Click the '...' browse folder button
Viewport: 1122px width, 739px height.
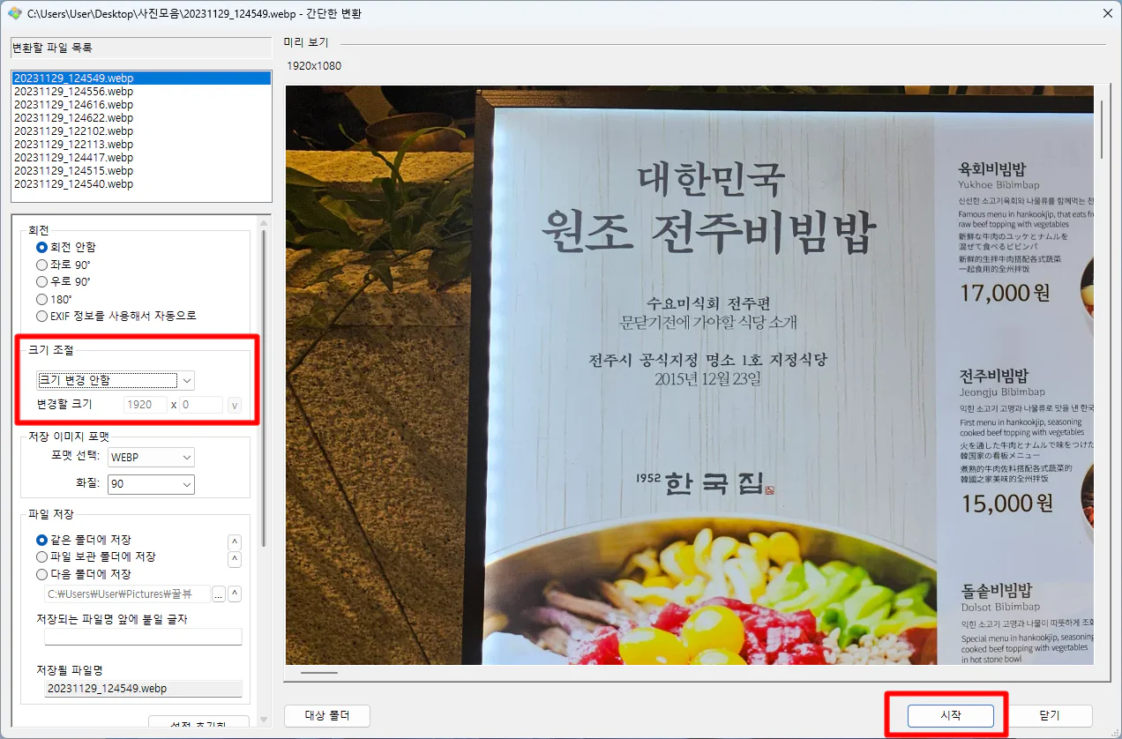[219, 593]
